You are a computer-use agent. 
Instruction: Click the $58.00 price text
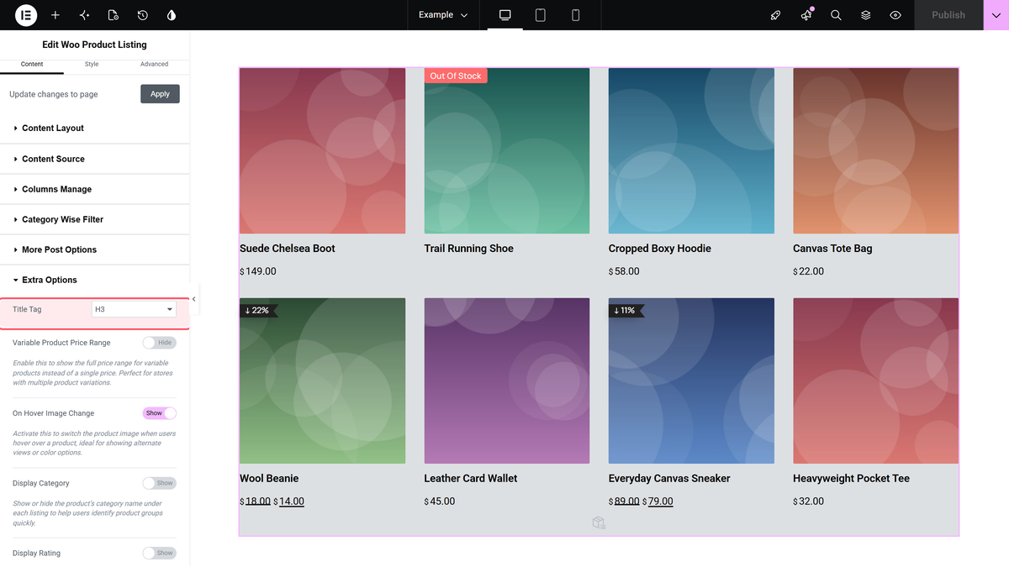pyautogui.click(x=624, y=271)
